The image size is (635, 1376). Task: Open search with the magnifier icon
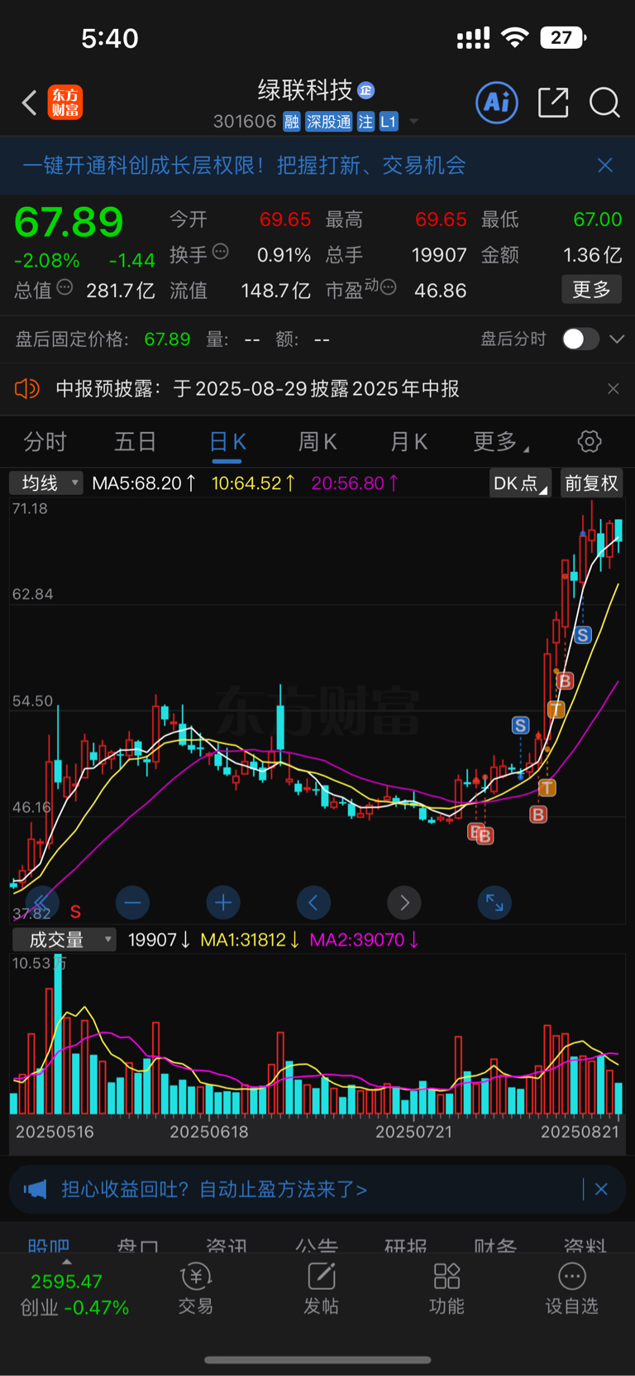point(604,103)
